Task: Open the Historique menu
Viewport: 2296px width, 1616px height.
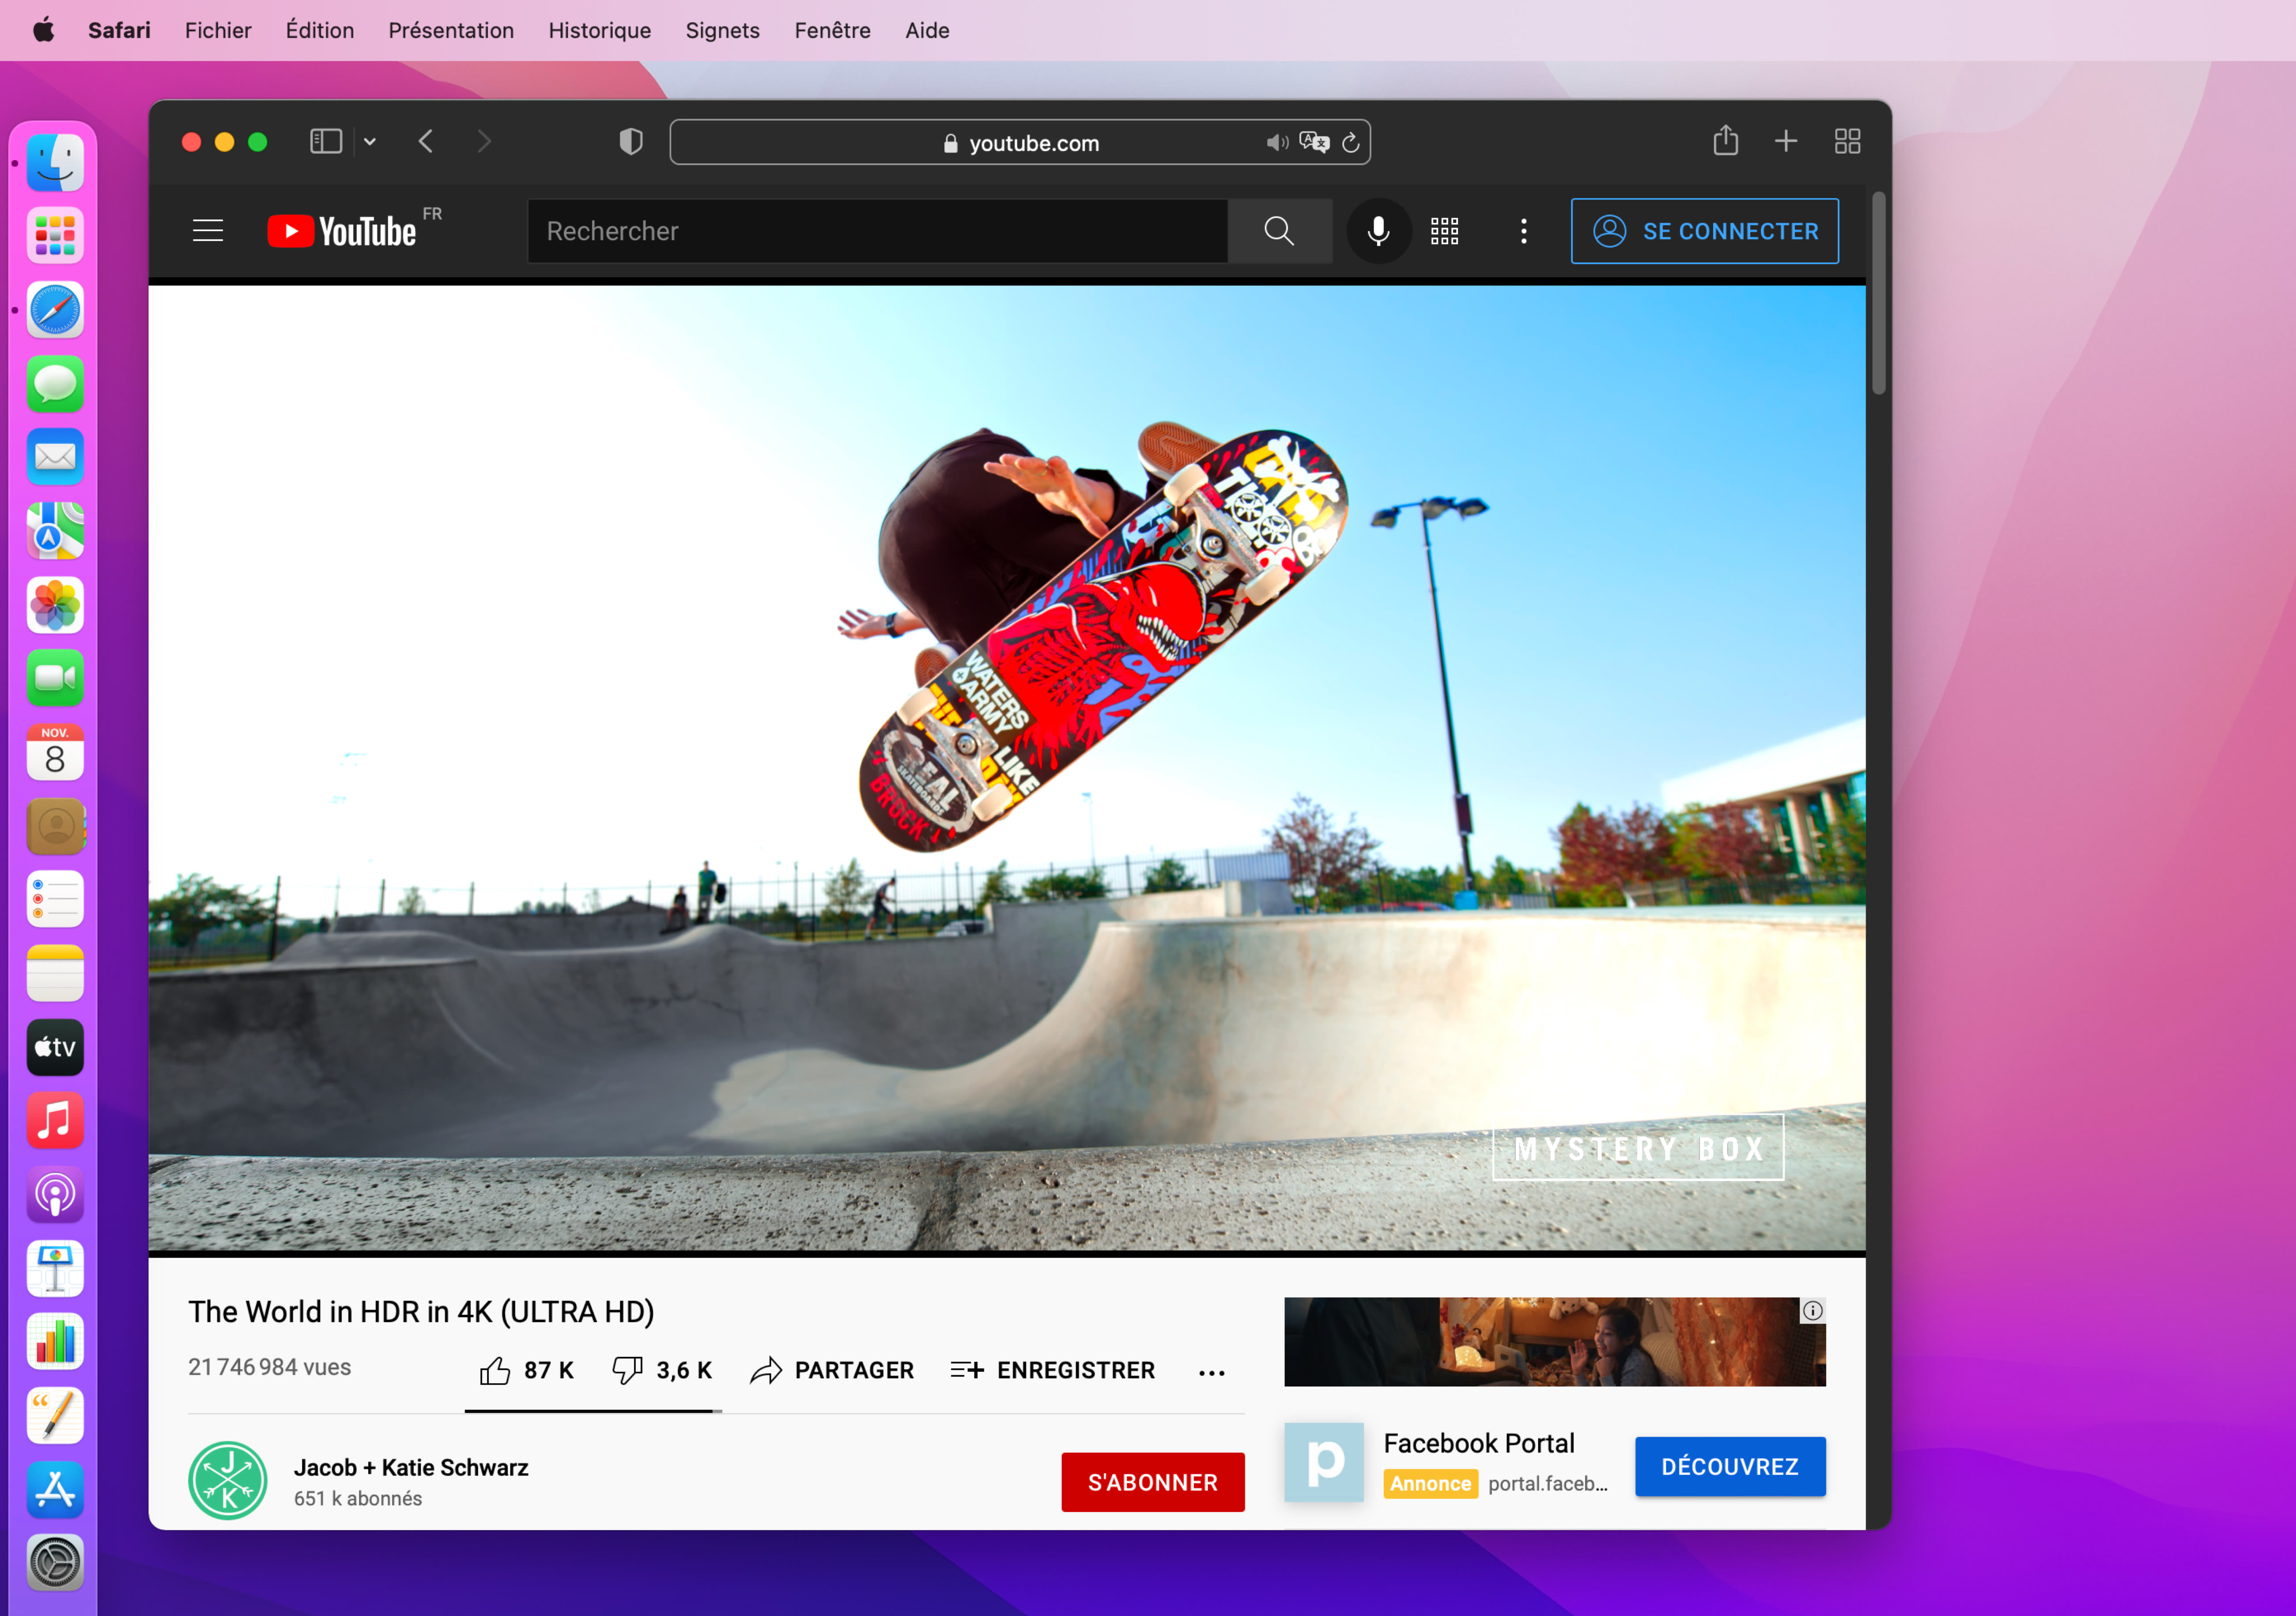Action: [599, 30]
